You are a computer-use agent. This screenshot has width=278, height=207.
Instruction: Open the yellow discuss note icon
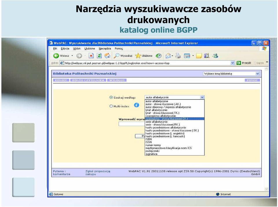(199, 56)
